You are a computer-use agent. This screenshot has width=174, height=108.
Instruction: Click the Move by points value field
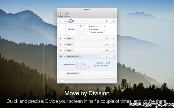(99, 26)
